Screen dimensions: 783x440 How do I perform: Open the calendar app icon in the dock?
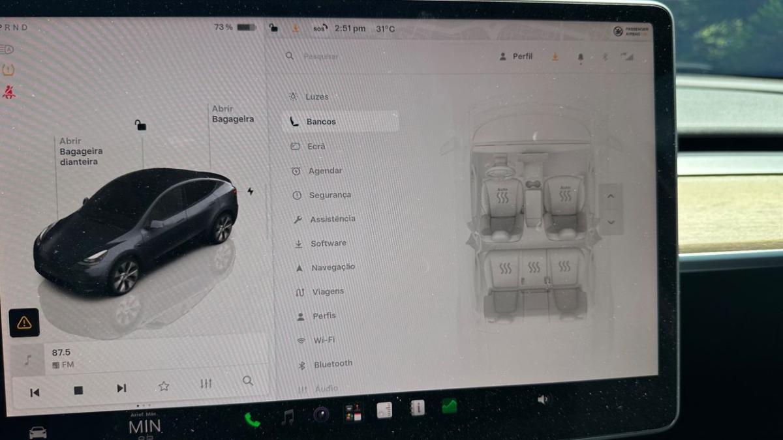384,410
